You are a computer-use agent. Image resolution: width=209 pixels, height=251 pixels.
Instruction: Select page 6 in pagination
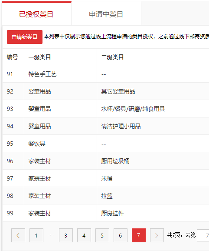point(121,235)
